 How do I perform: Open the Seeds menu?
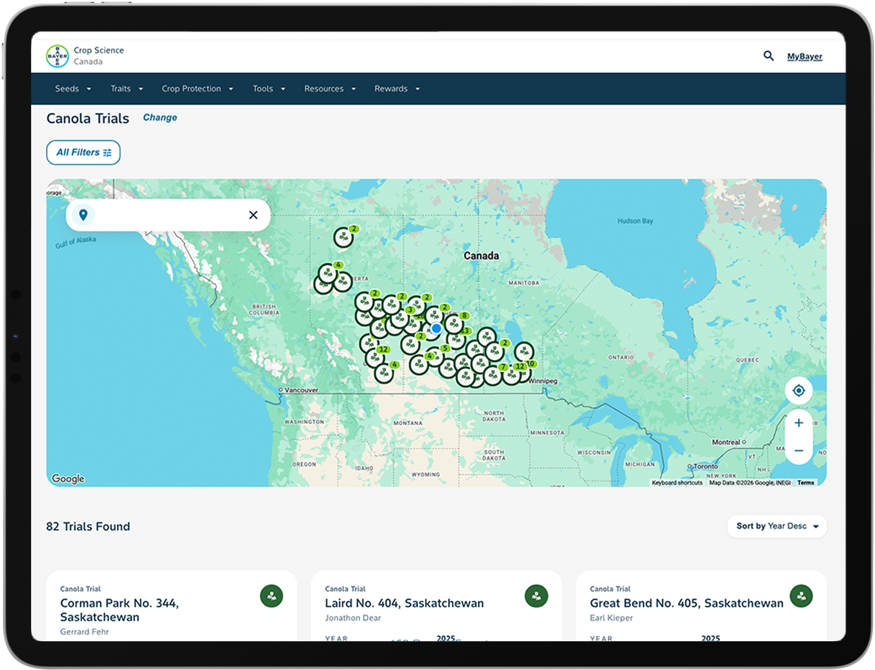tap(73, 89)
